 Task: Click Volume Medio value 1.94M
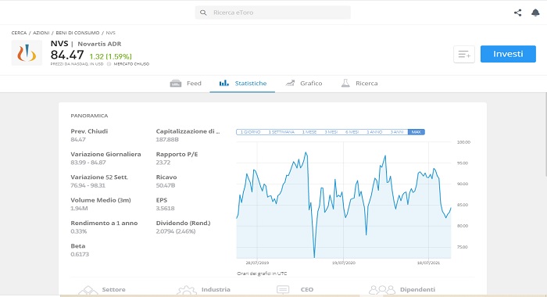pos(79,209)
